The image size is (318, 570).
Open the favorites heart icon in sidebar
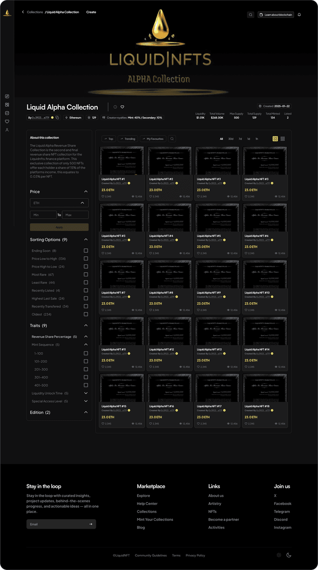7,121
